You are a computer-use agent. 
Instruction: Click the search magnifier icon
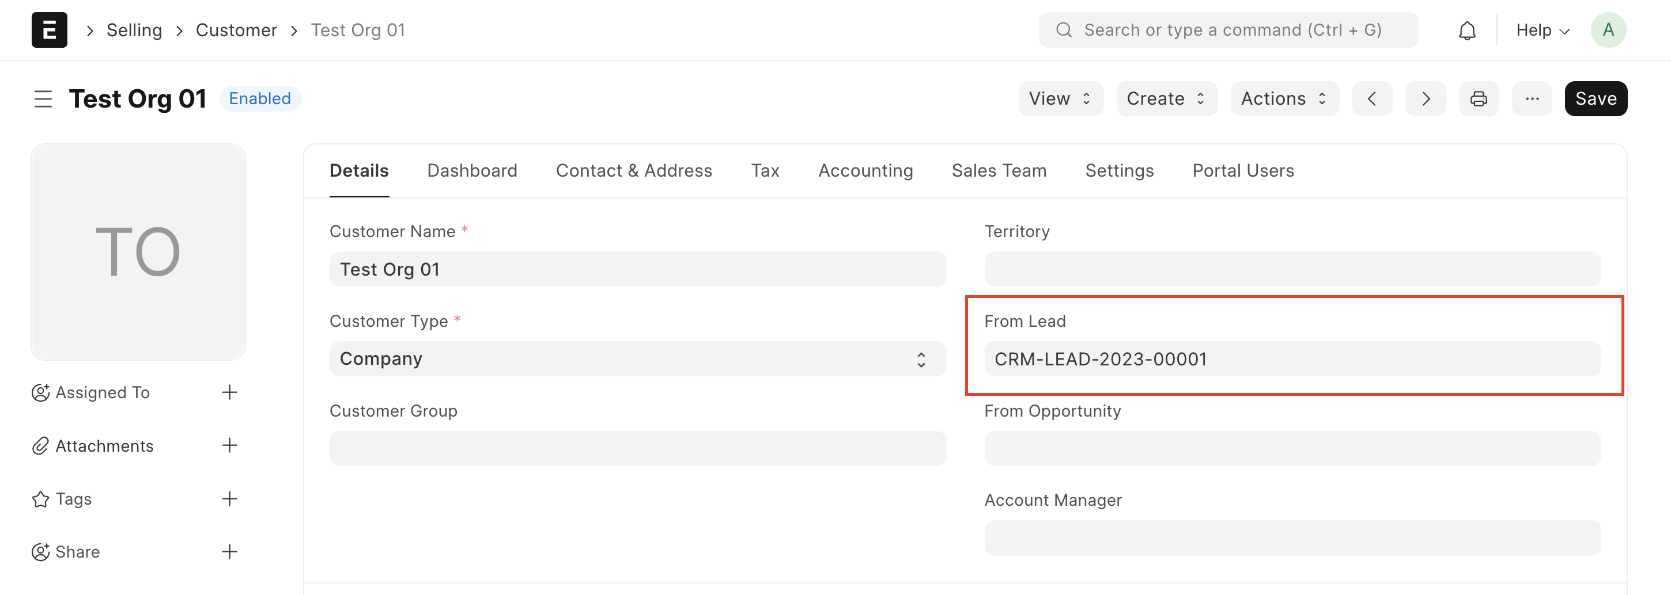pyautogui.click(x=1063, y=30)
